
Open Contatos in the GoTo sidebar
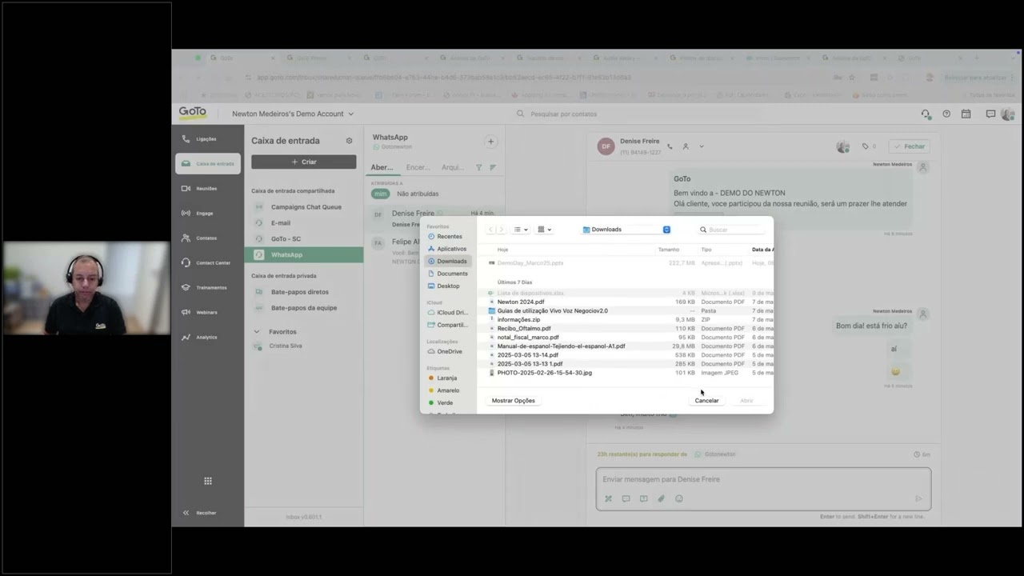pyautogui.click(x=208, y=238)
